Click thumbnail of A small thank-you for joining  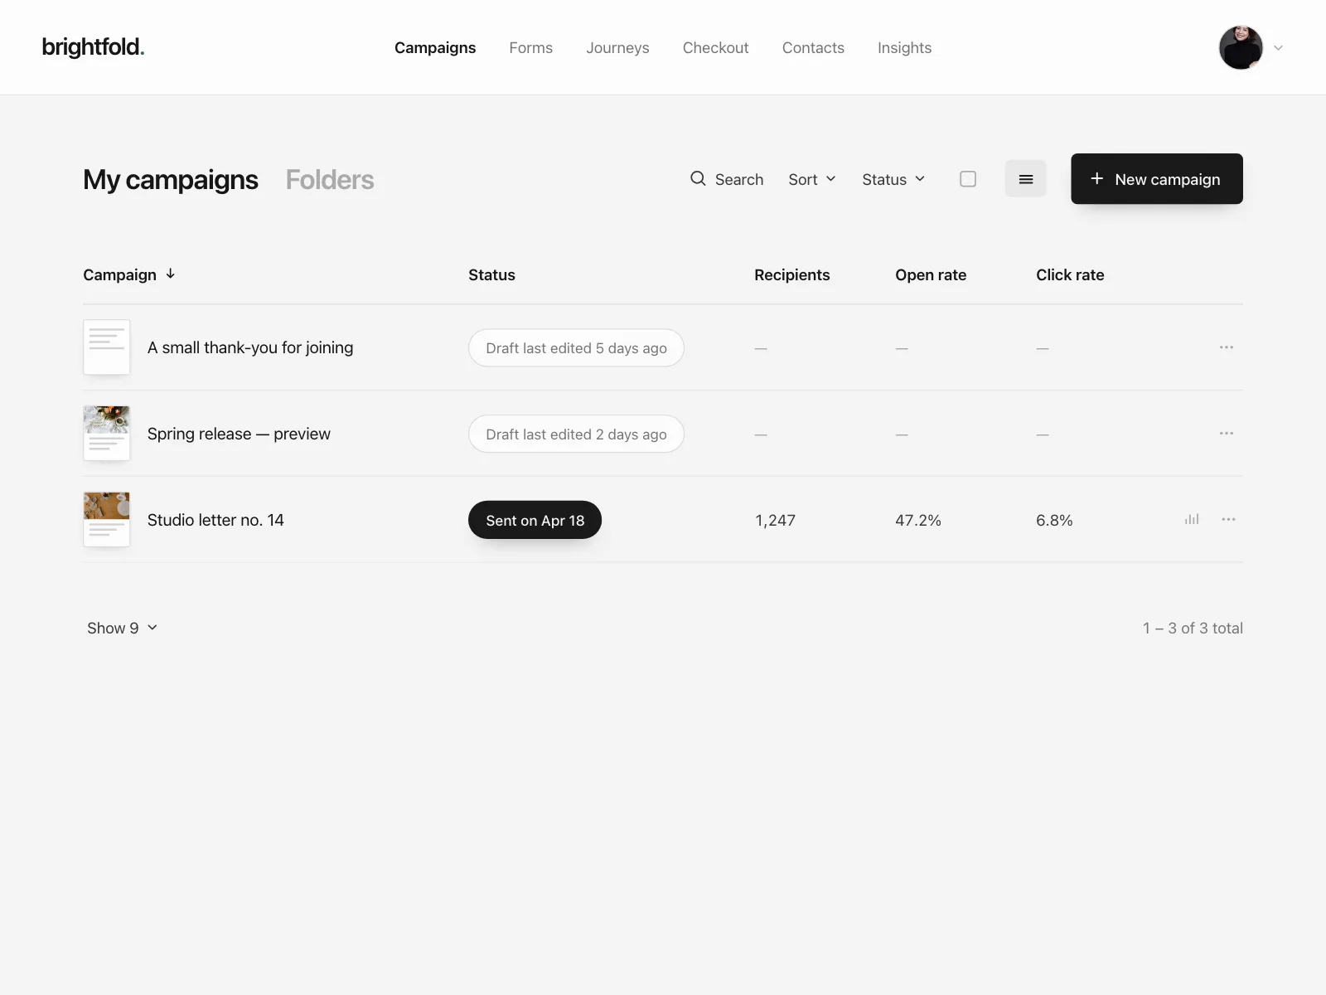click(107, 347)
